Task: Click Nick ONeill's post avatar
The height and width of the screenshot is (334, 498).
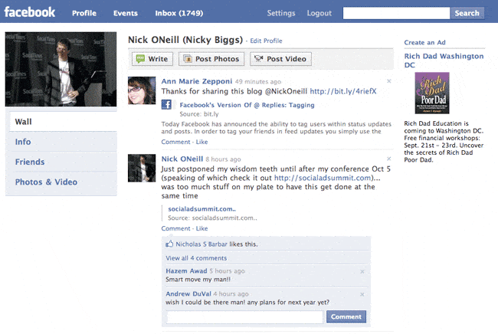Action: 142,168
